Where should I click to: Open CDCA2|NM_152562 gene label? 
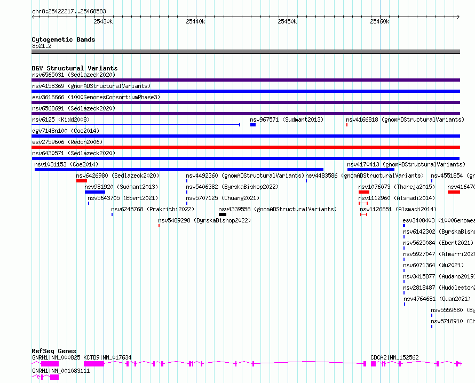(394, 357)
